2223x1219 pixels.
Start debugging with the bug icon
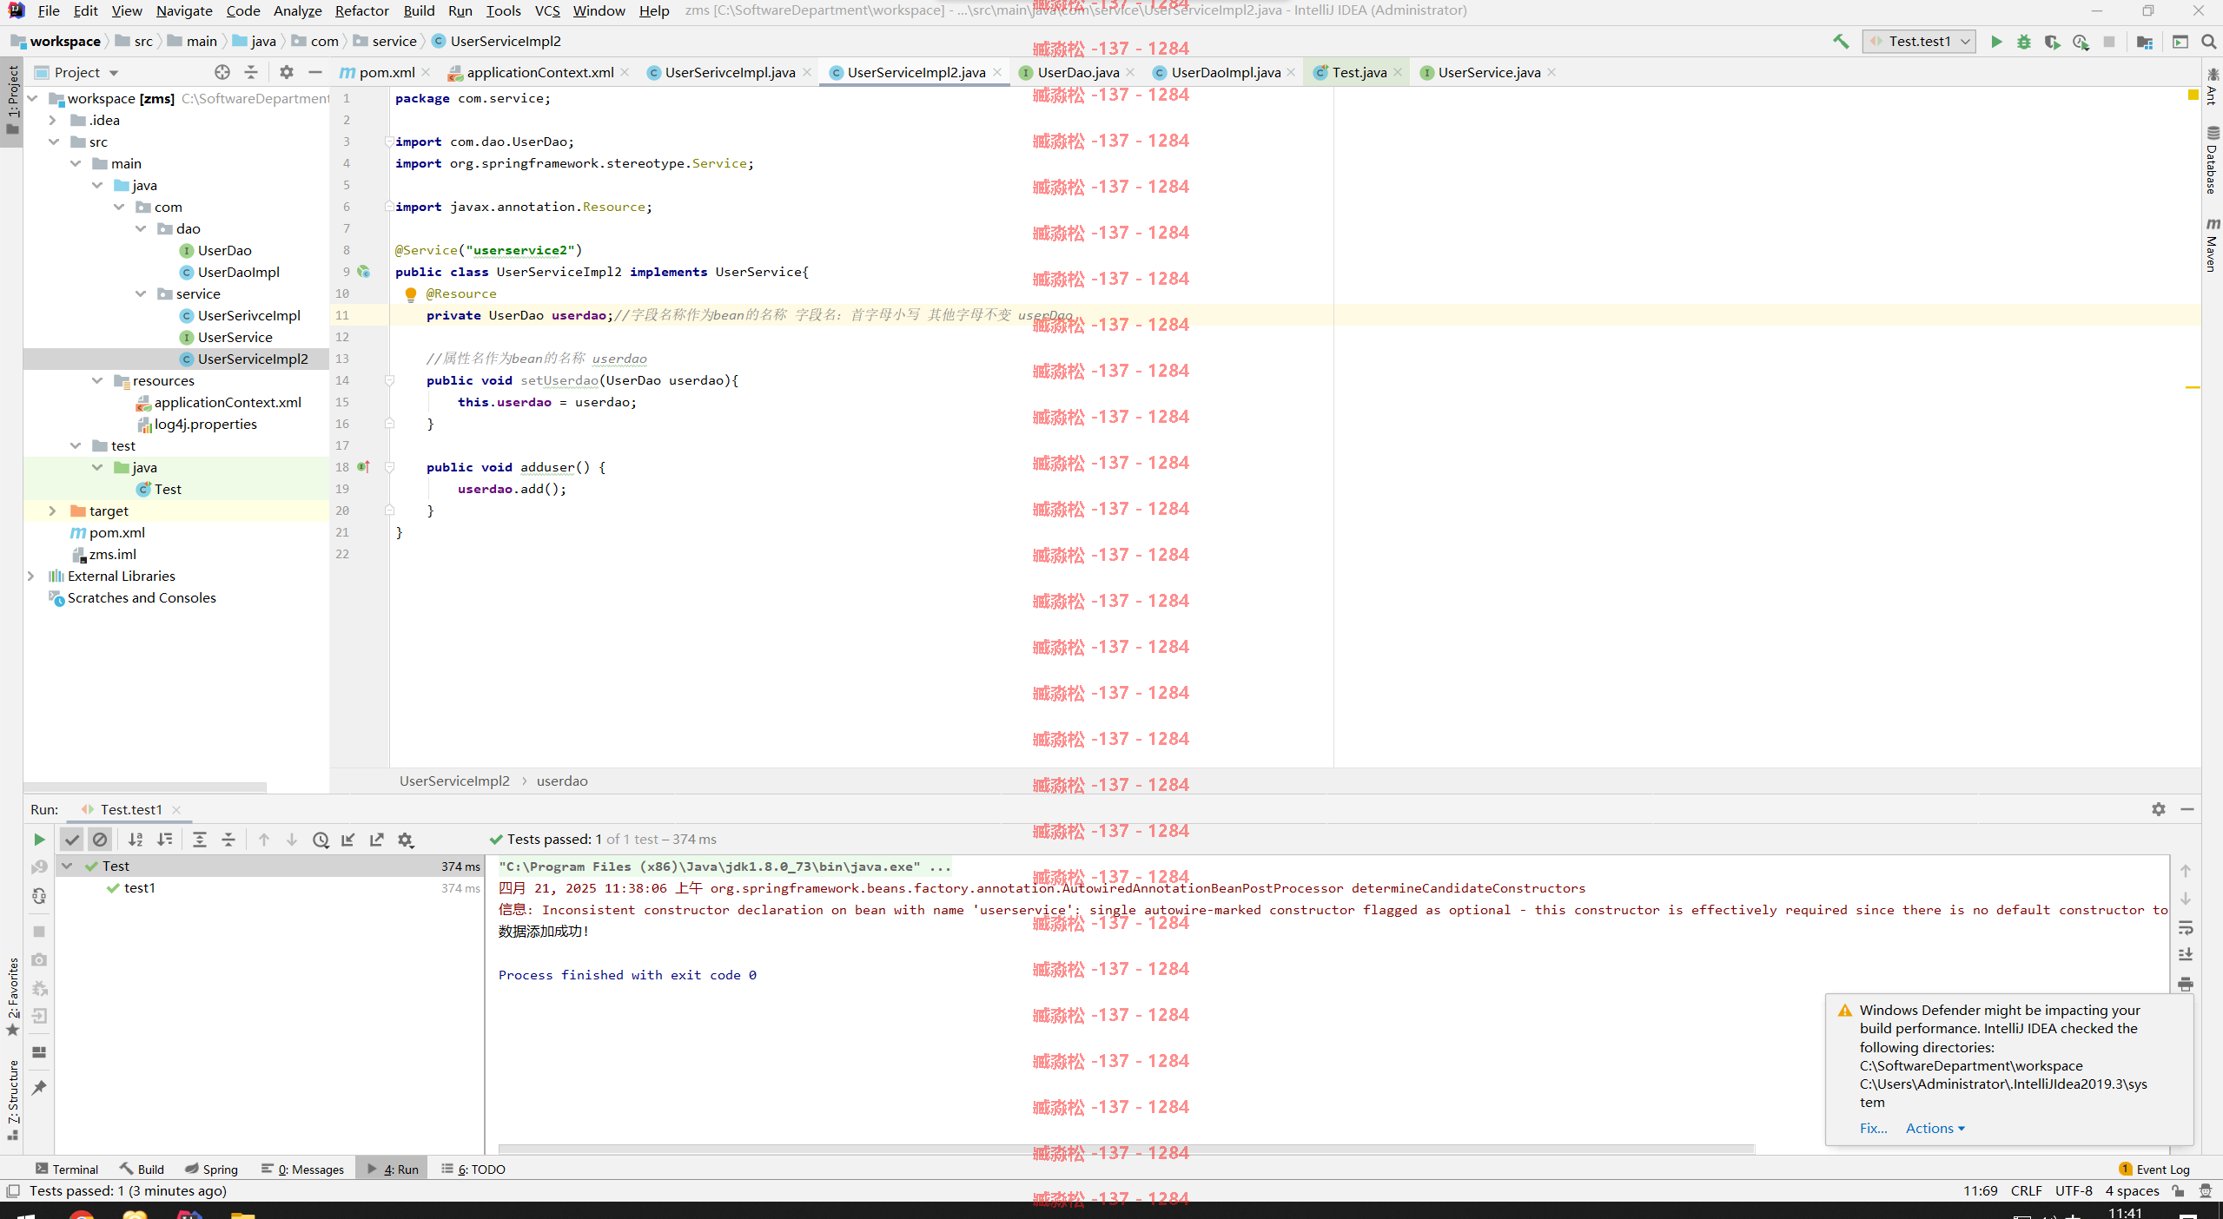click(x=2024, y=41)
